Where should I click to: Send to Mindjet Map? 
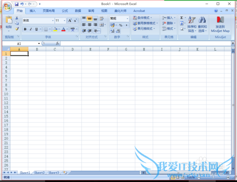click(x=220, y=24)
